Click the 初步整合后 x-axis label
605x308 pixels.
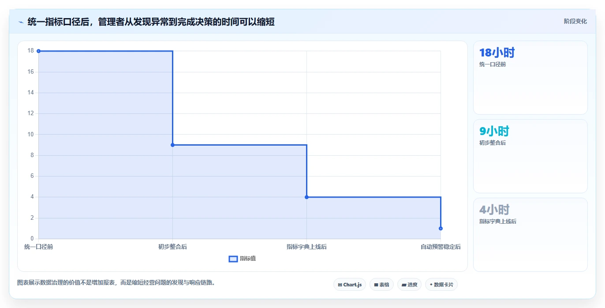pos(172,247)
